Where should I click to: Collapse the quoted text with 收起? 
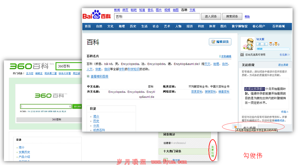pyautogui.click(x=284, y=112)
